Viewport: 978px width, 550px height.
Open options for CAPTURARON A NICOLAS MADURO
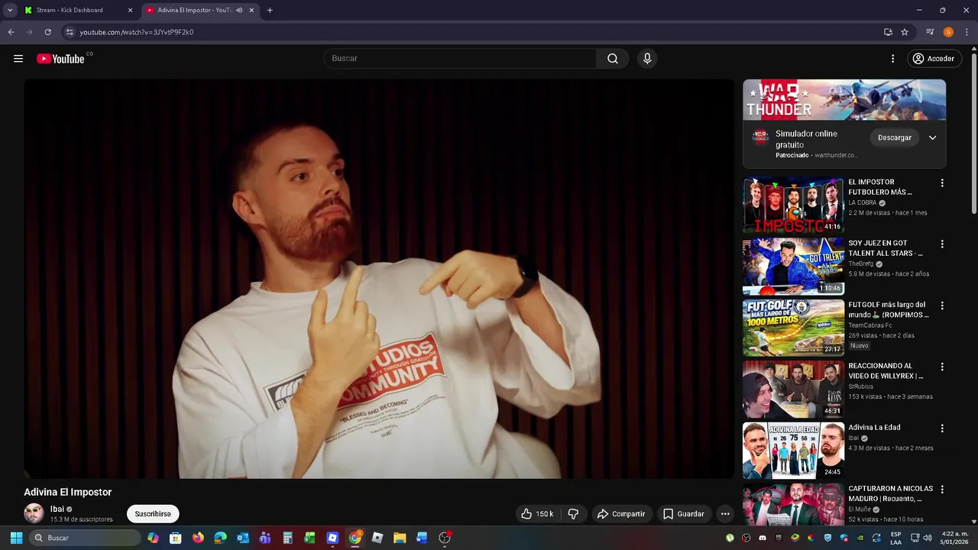pos(942,489)
